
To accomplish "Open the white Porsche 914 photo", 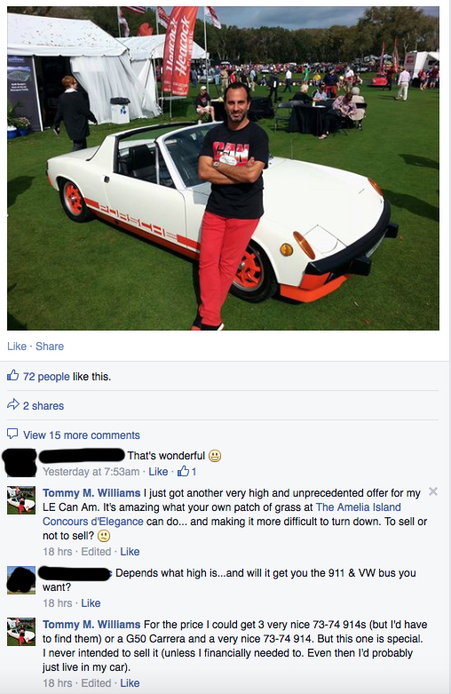I will tap(224, 168).
